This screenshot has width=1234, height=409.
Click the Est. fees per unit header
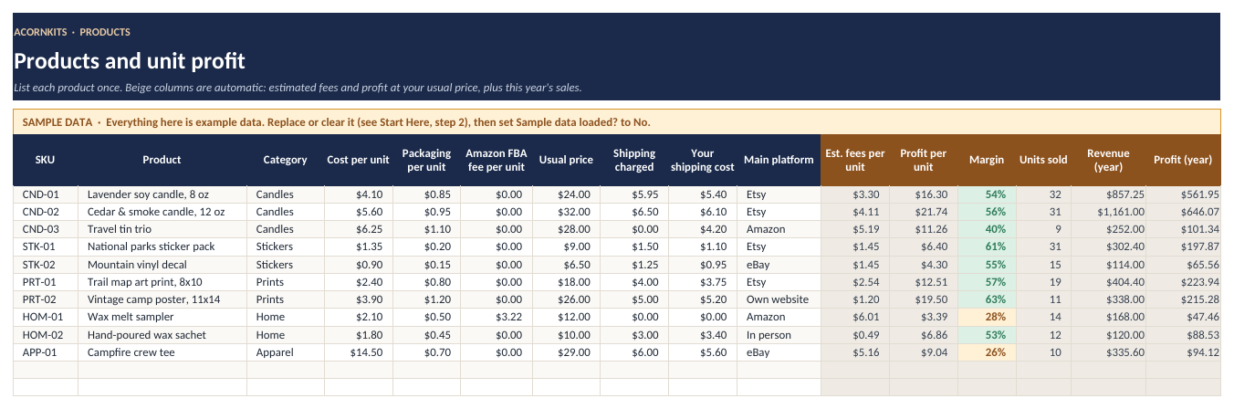[x=855, y=160]
